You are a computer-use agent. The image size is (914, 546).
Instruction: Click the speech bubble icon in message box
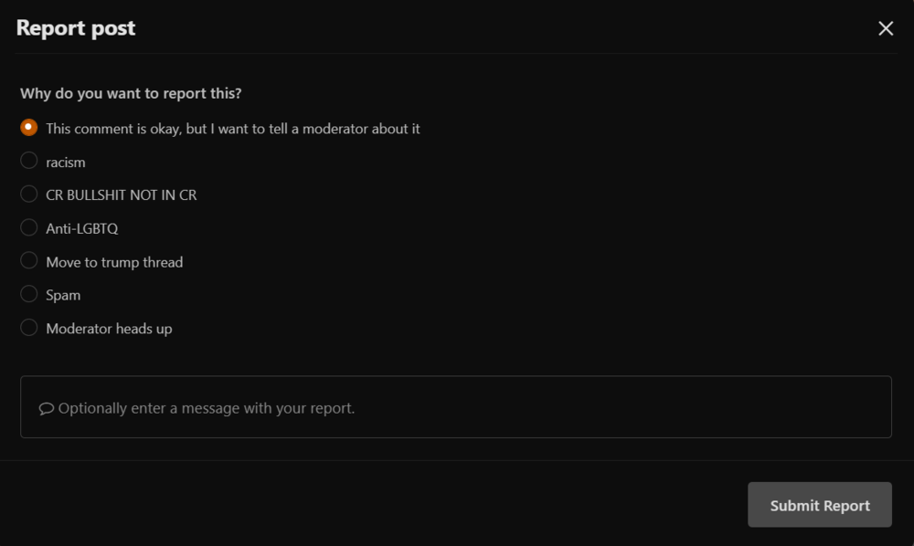(x=47, y=408)
